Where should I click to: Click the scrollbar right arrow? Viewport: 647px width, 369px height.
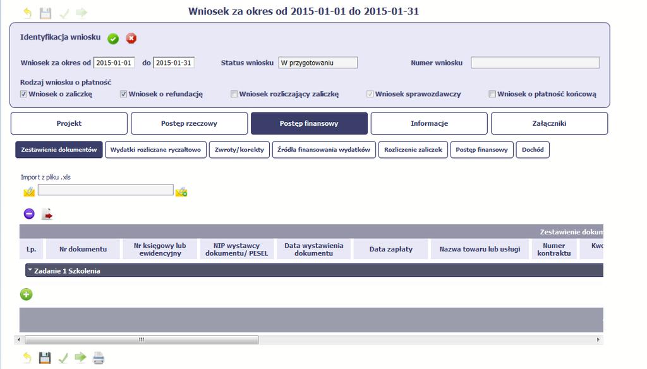[598, 340]
